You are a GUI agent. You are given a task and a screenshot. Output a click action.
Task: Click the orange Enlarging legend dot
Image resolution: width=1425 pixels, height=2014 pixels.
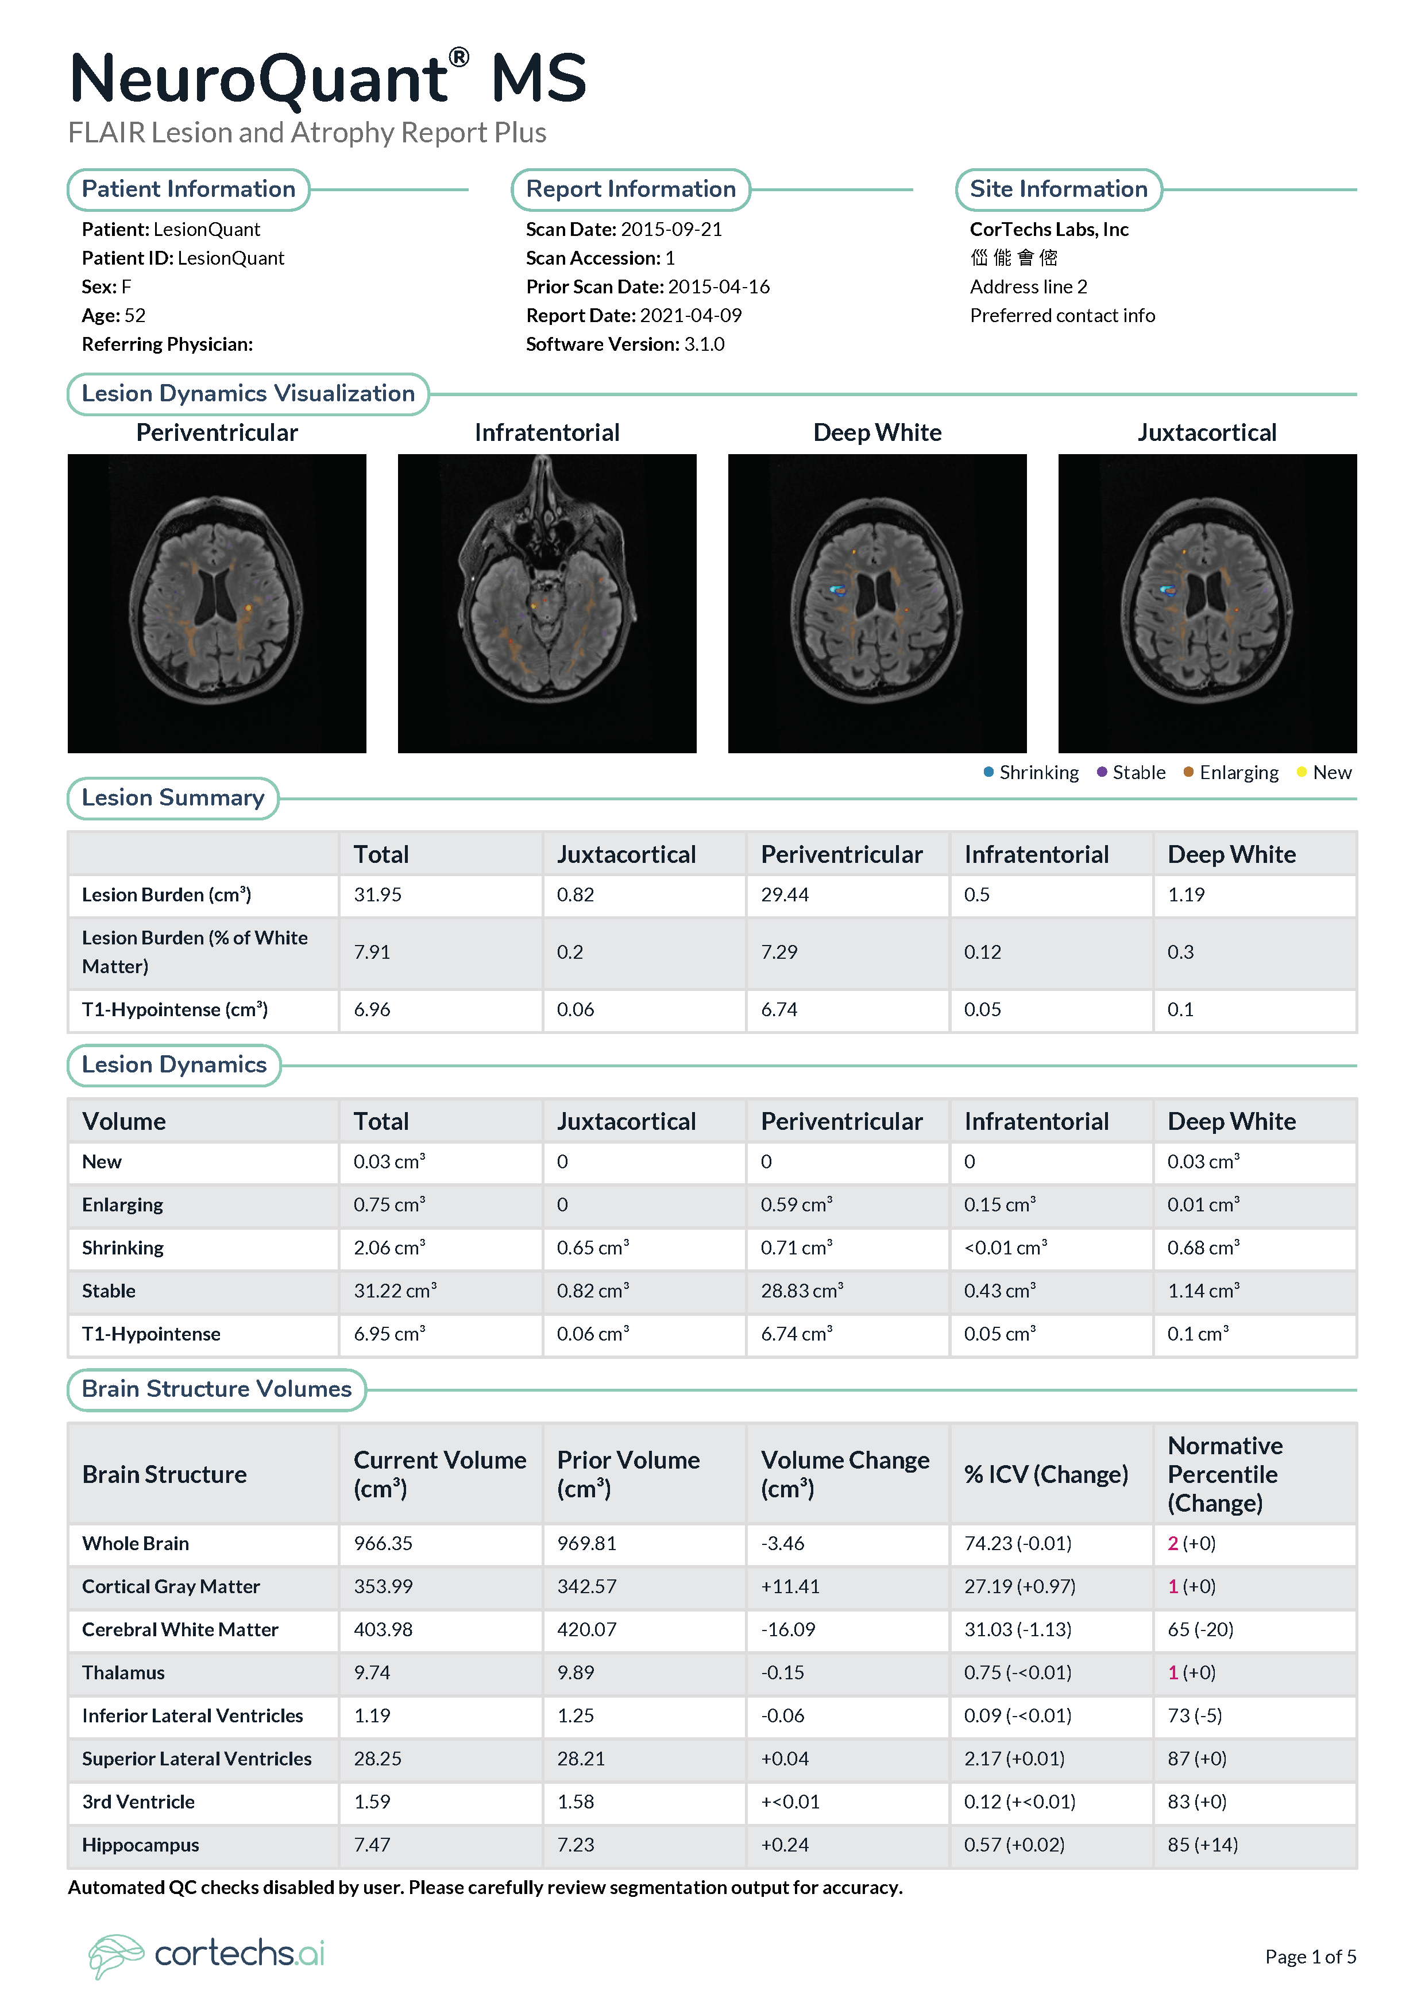(x=1189, y=772)
